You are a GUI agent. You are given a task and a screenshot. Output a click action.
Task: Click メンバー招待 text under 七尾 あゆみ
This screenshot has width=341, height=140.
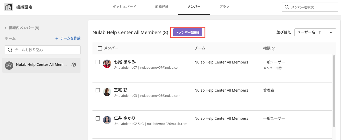(272, 68)
